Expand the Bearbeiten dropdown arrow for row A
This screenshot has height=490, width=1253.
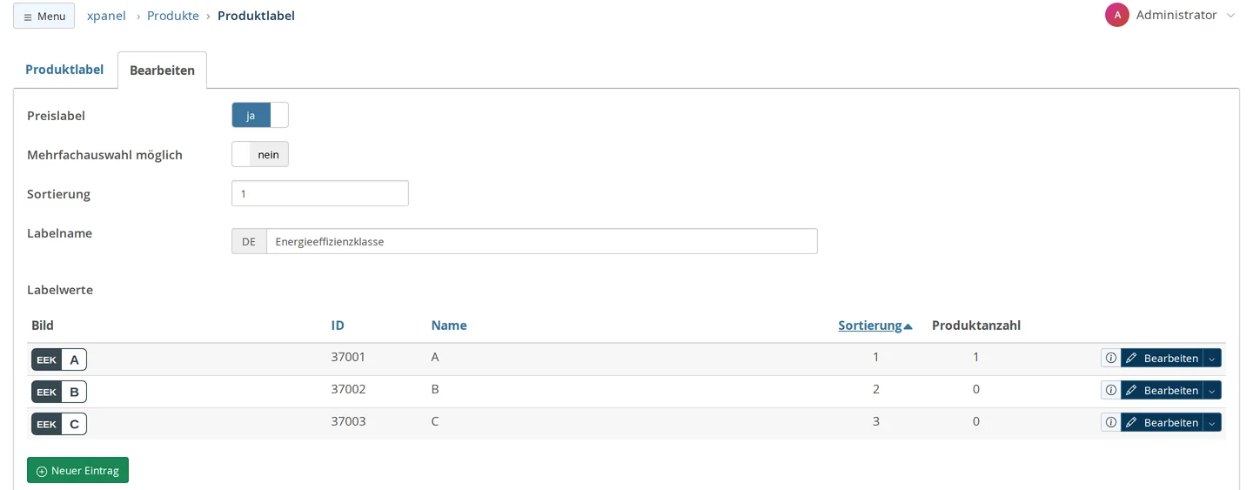pos(1212,358)
